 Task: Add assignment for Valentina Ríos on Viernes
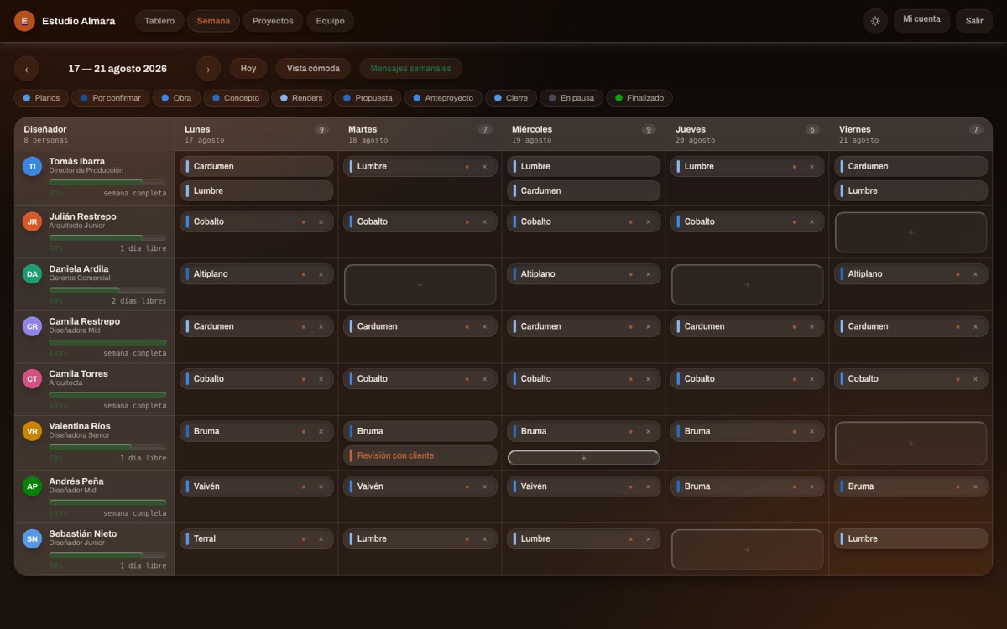(910, 443)
